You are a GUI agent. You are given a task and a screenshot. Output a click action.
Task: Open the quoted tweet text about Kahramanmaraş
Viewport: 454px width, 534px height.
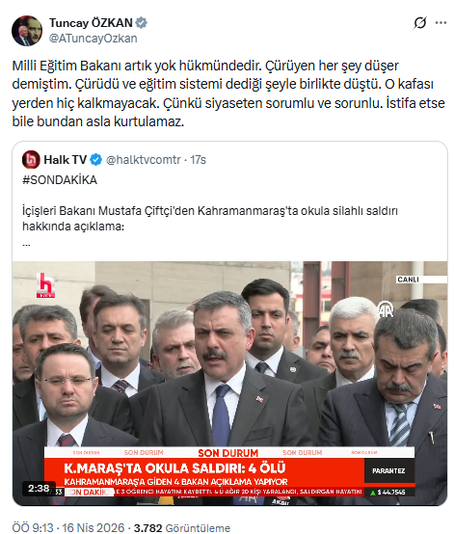pyautogui.click(x=210, y=218)
